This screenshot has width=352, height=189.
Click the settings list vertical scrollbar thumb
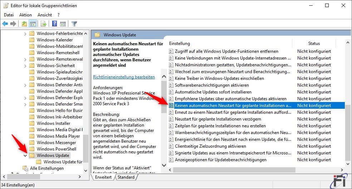pos(347,133)
